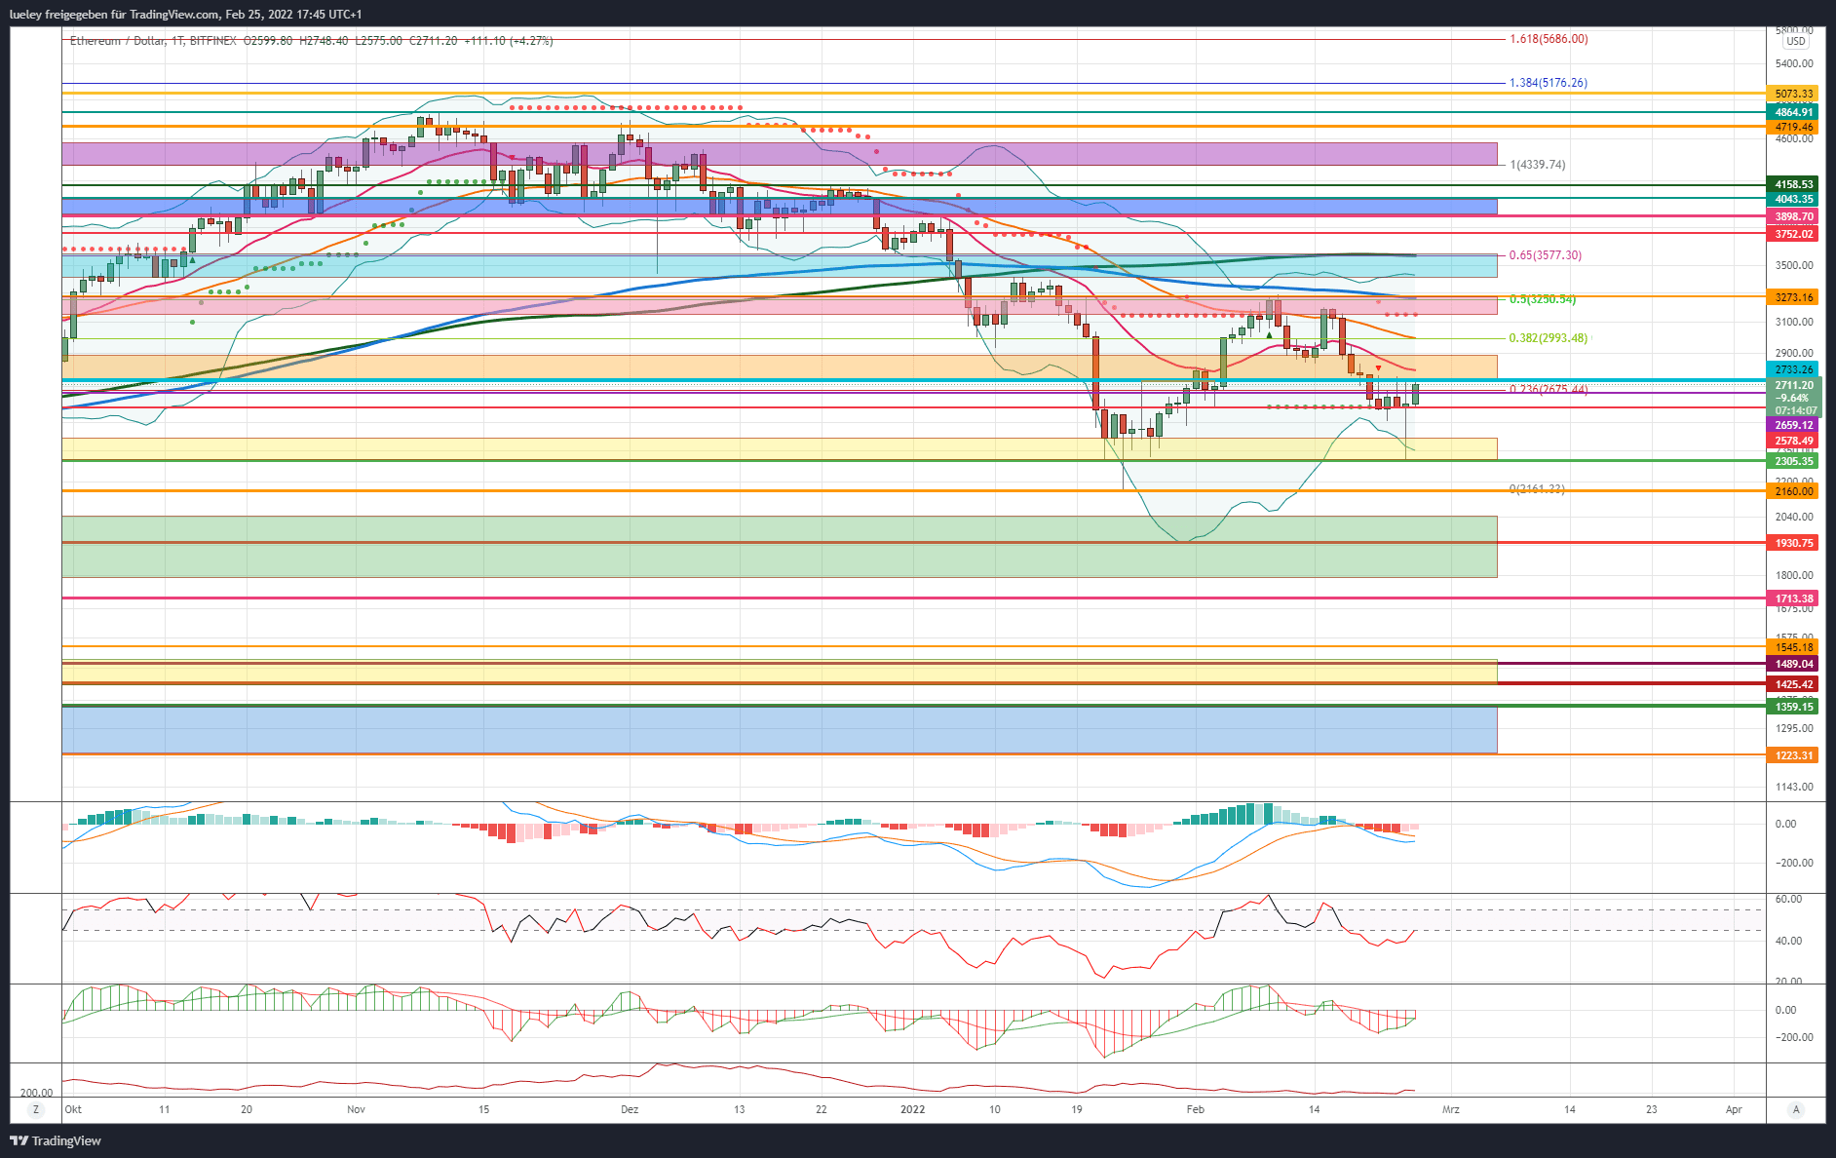Click the 2578.49 red price label

click(x=1793, y=442)
